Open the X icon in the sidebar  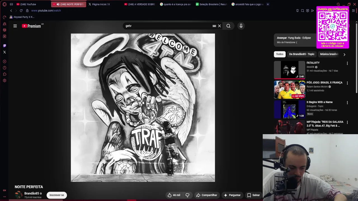click(4, 52)
